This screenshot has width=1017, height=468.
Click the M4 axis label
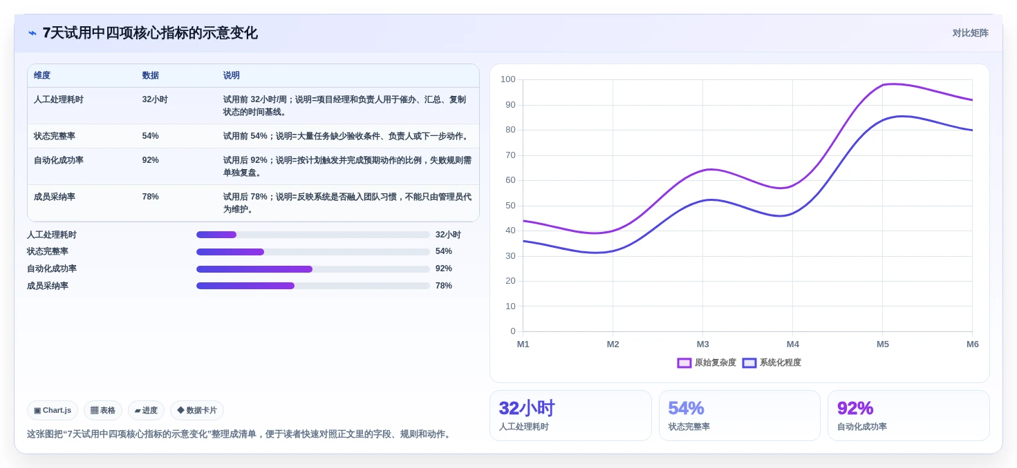point(793,344)
